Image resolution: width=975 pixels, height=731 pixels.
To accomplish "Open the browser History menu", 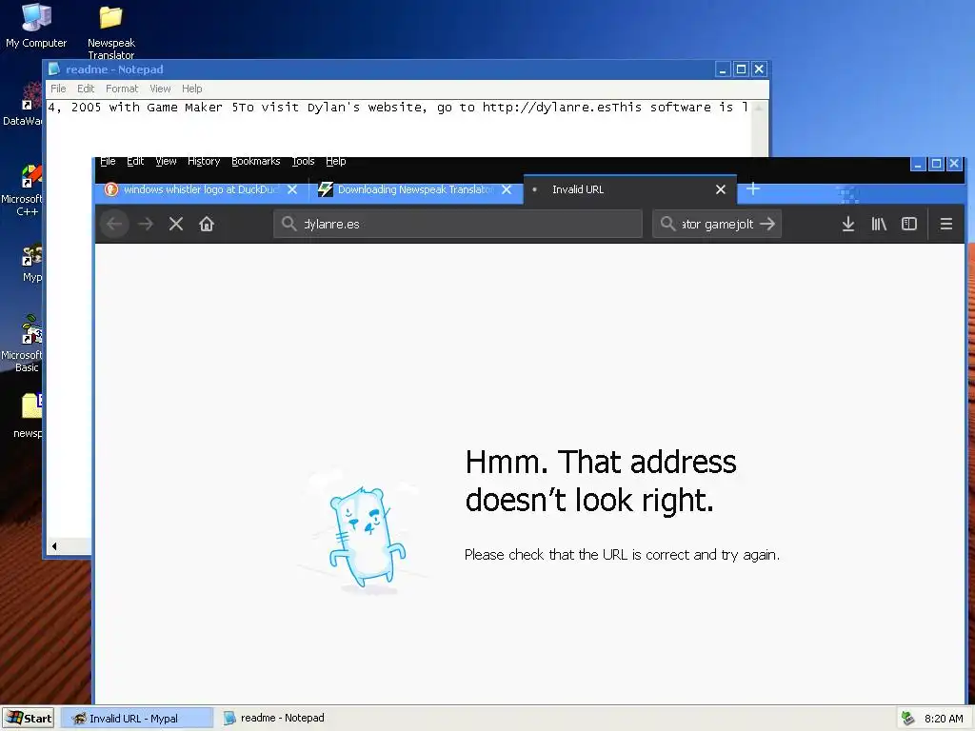I will point(204,161).
